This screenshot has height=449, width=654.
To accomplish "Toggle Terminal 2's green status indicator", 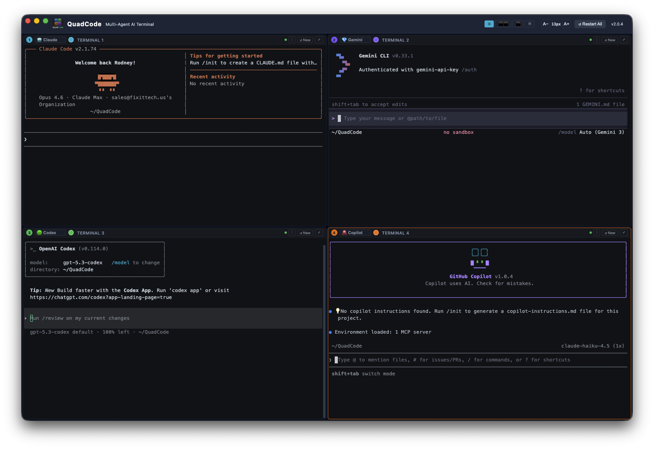I will pos(590,40).
